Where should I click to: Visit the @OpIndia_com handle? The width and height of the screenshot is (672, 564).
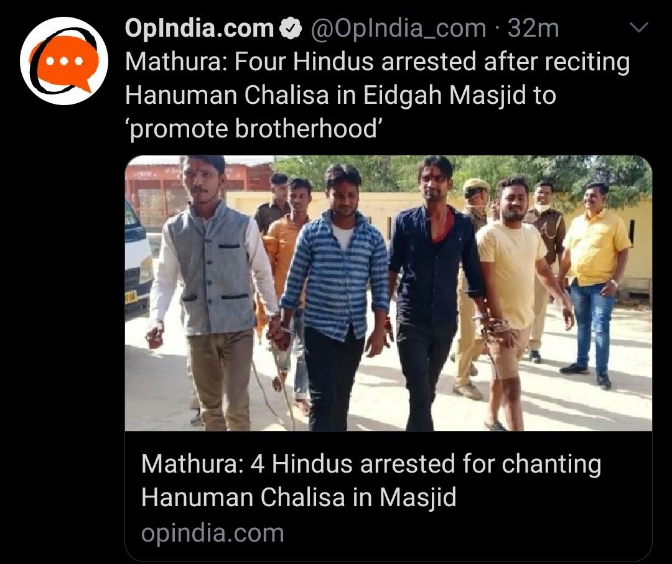point(398,29)
